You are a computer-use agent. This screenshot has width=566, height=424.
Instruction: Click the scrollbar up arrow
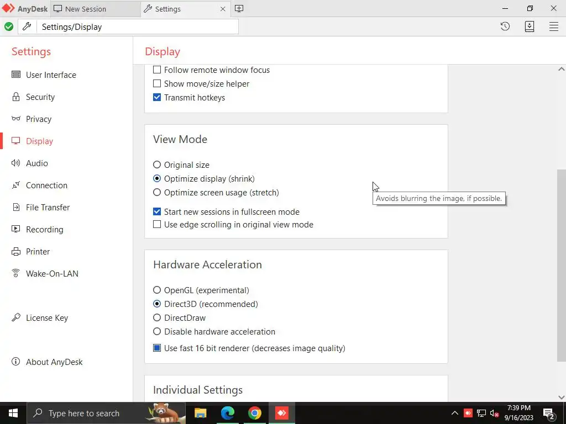coord(562,69)
